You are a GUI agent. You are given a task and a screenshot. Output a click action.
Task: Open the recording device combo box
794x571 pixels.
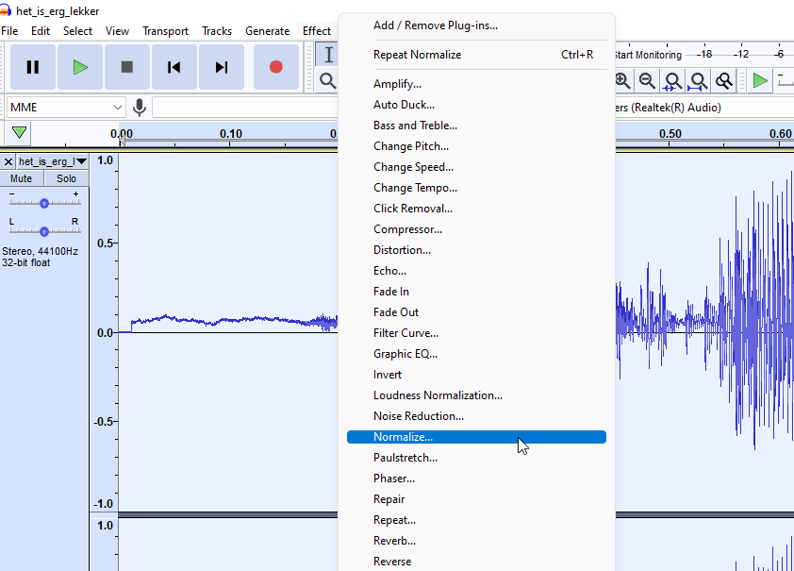click(x=244, y=108)
